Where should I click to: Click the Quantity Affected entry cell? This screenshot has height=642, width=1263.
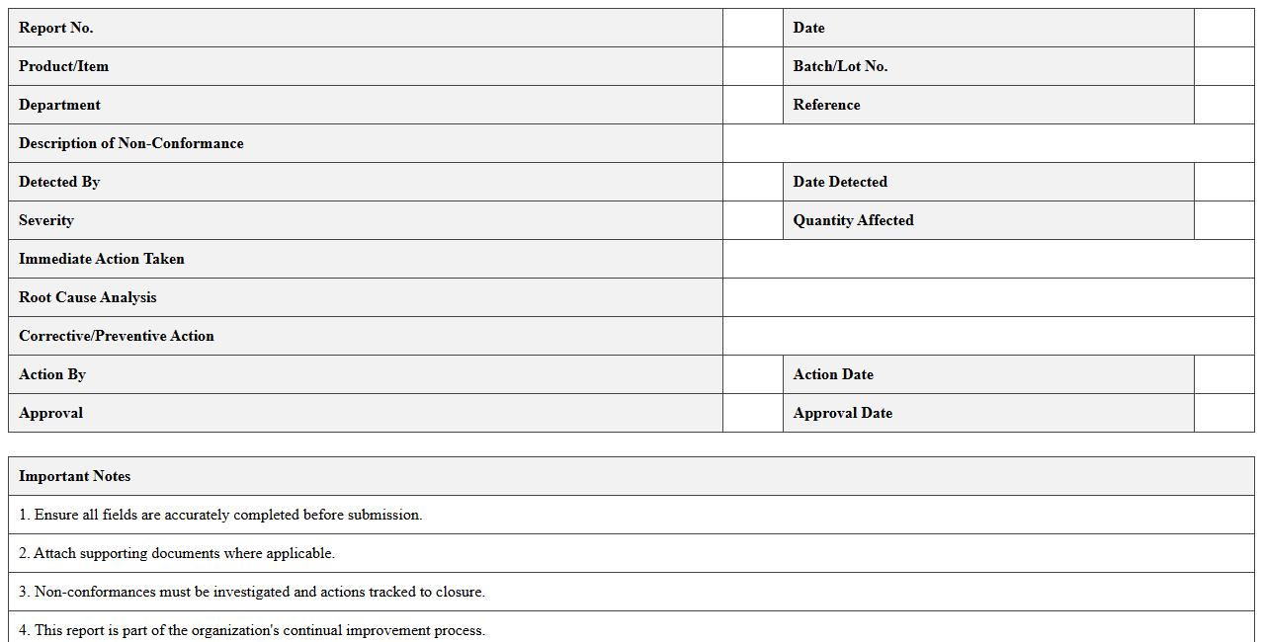pos(1223,220)
